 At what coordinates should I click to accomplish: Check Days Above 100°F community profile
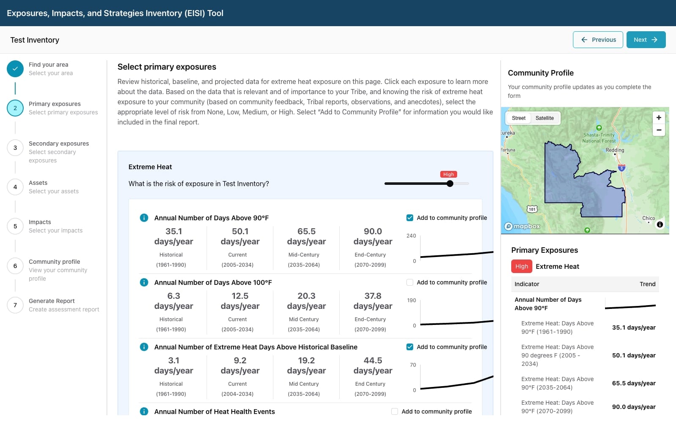410,282
